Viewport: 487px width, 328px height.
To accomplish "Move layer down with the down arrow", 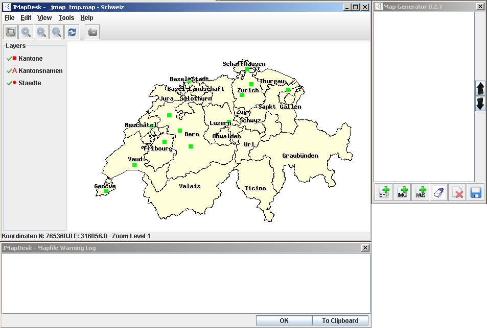I will tap(480, 104).
